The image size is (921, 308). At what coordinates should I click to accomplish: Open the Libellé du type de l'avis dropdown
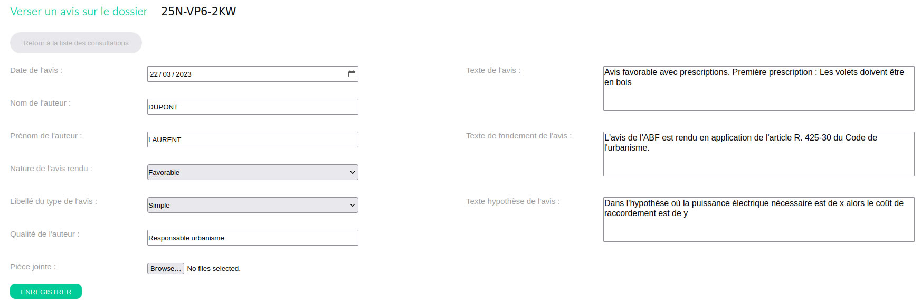(x=252, y=205)
